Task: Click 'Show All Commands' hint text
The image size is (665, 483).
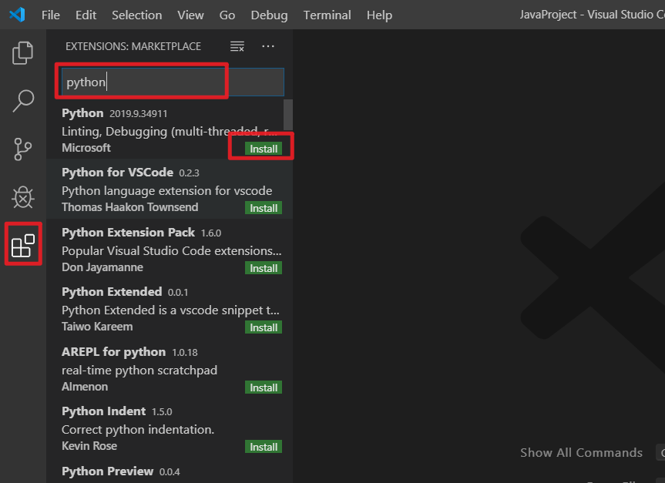Action: point(581,453)
